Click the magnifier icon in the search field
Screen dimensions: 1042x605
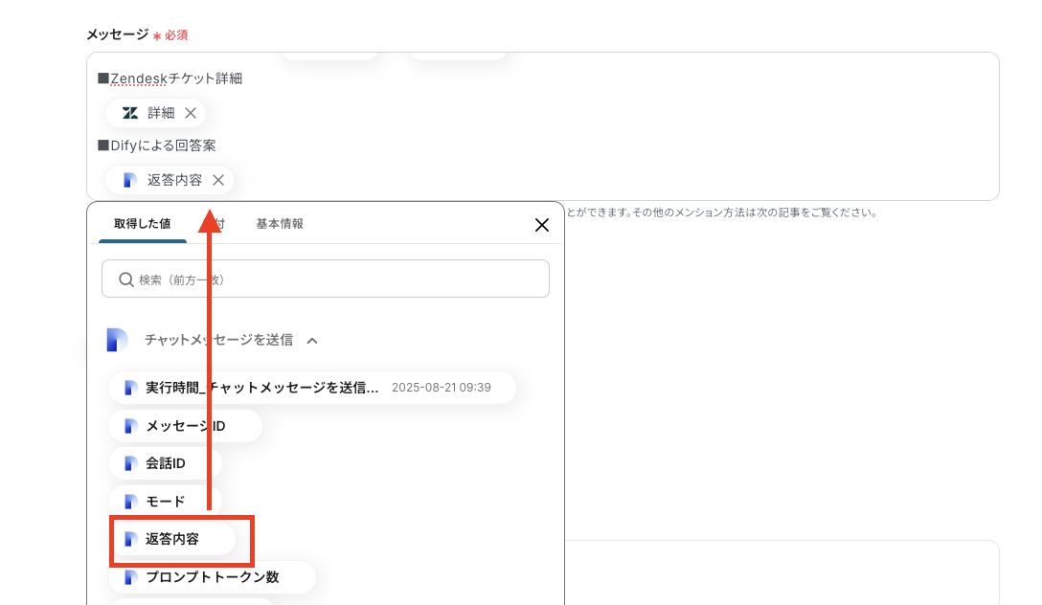pos(125,278)
